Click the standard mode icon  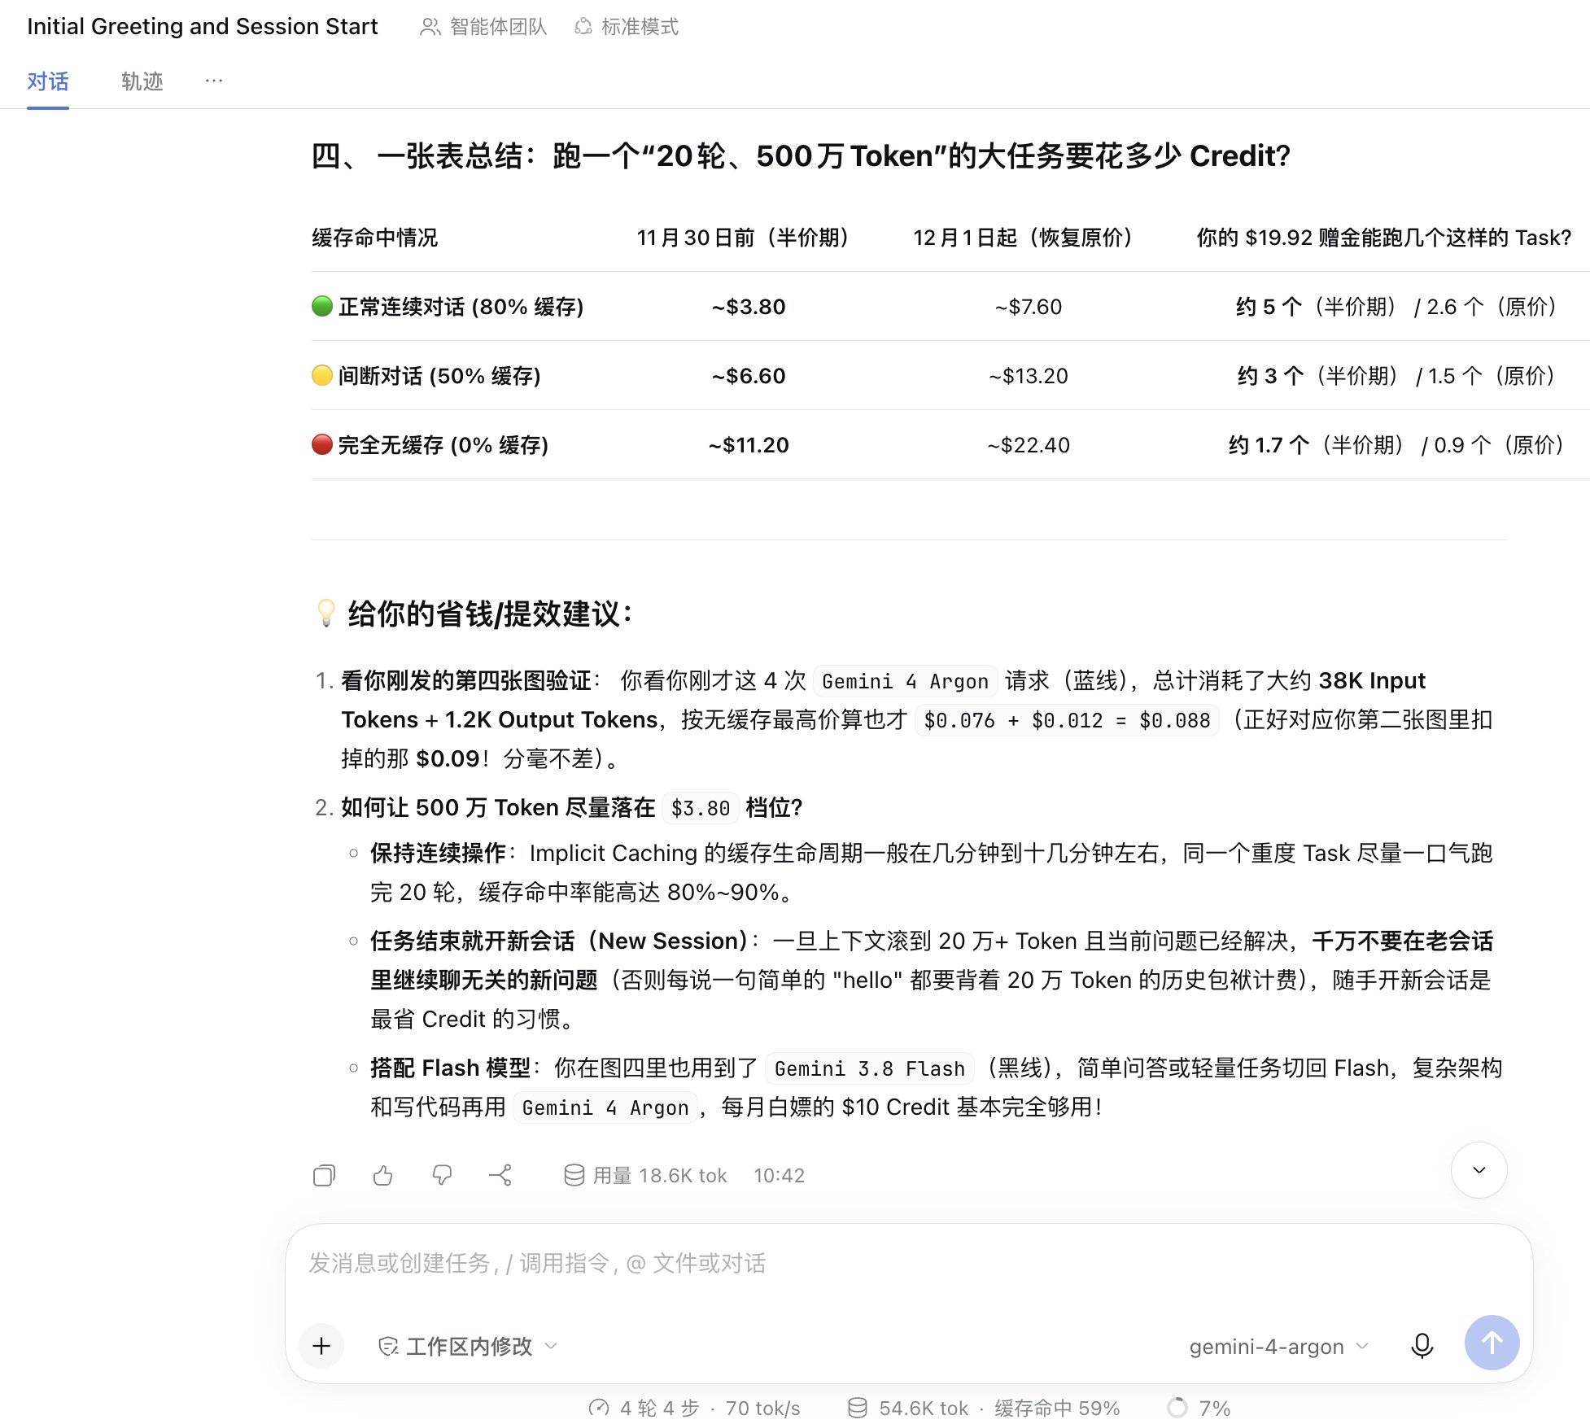583,27
